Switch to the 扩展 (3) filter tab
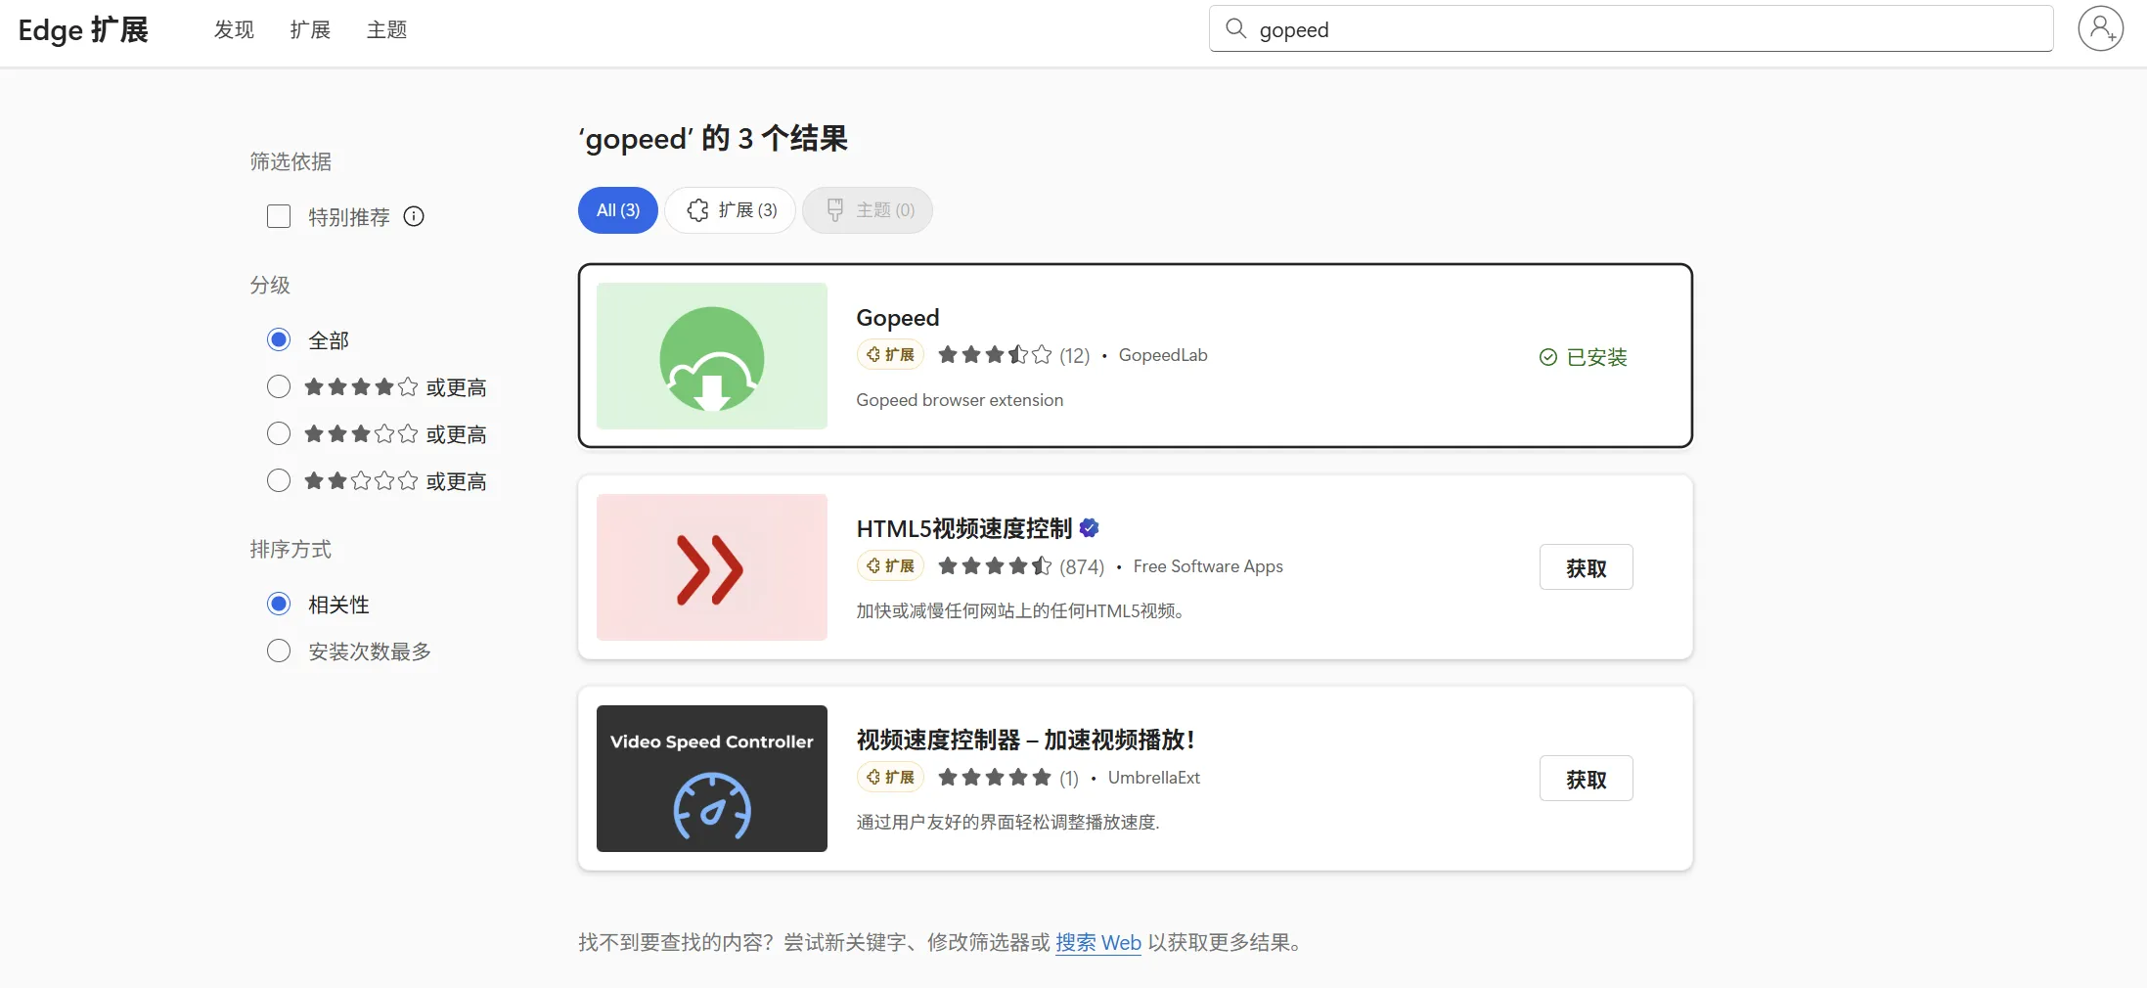2147x988 pixels. pos(731,210)
